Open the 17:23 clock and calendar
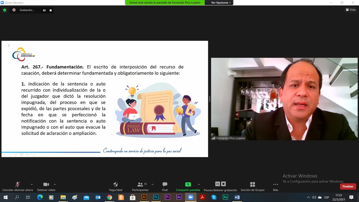 point(339,197)
